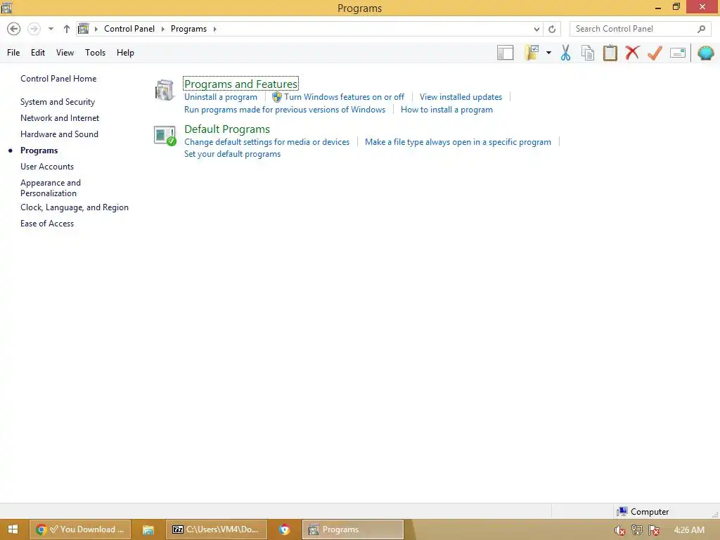Click the Forward navigation arrow
Viewport: 720px width, 540px height.
pos(34,29)
